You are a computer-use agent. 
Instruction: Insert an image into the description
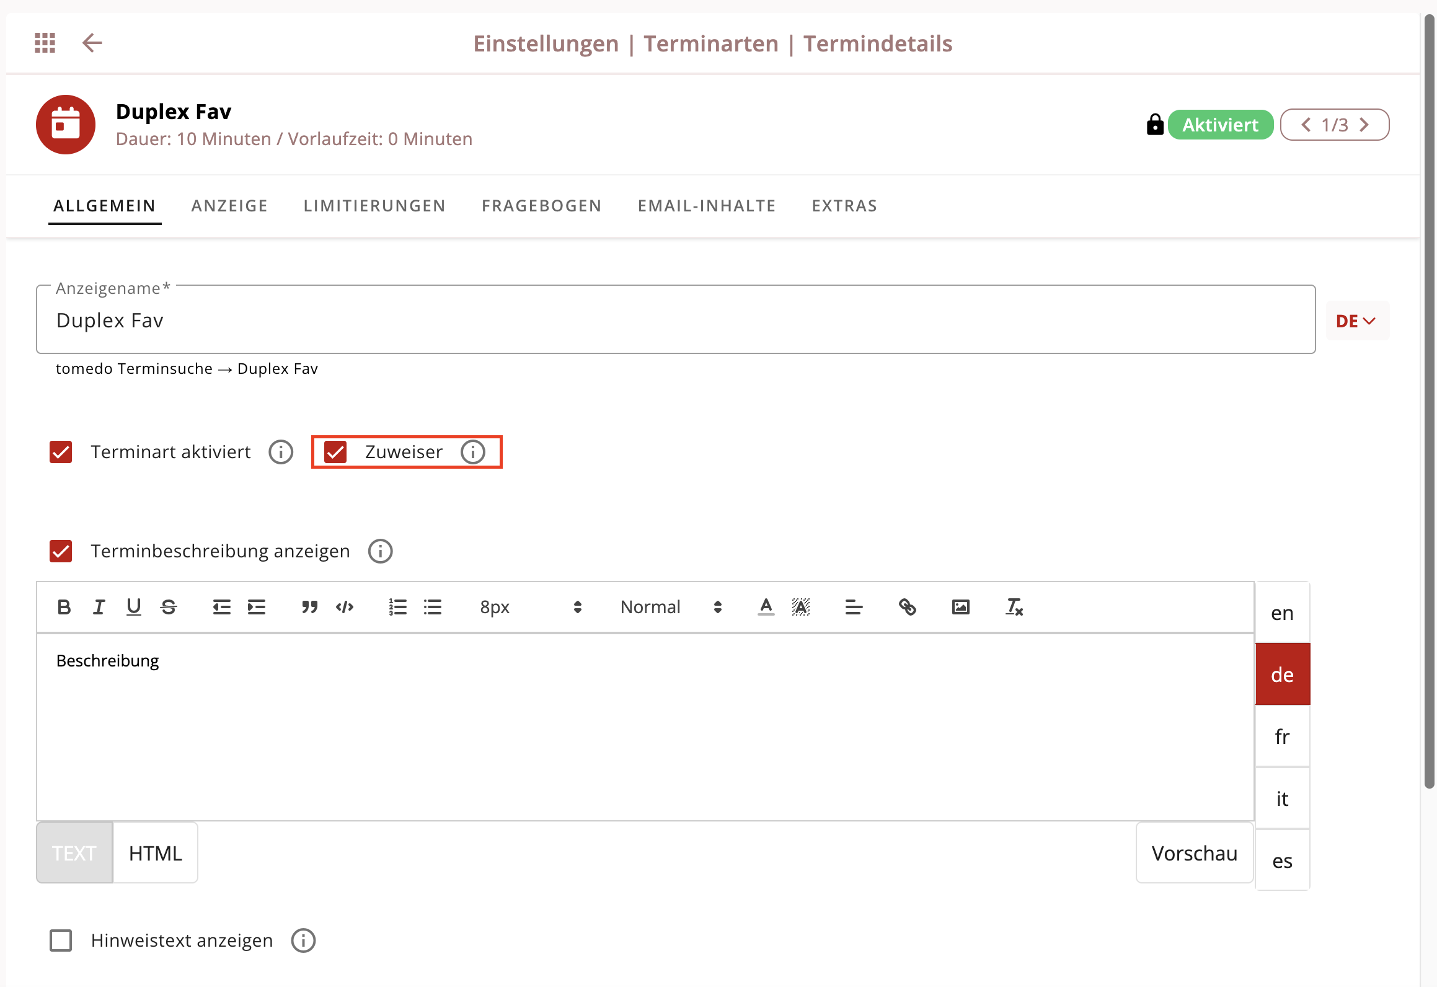point(960,607)
